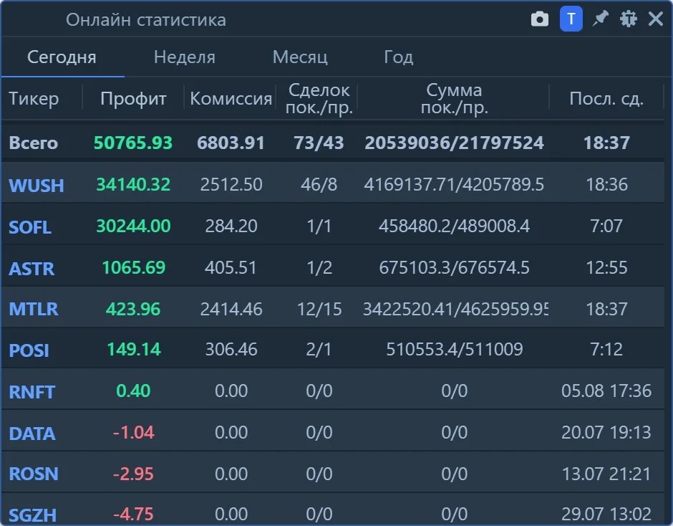
Task: Select the DATA ticker
Action: coord(32,434)
